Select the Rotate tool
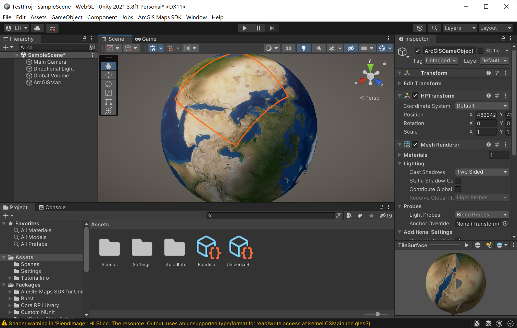Viewport: 517px width, 328px height. (x=109, y=84)
